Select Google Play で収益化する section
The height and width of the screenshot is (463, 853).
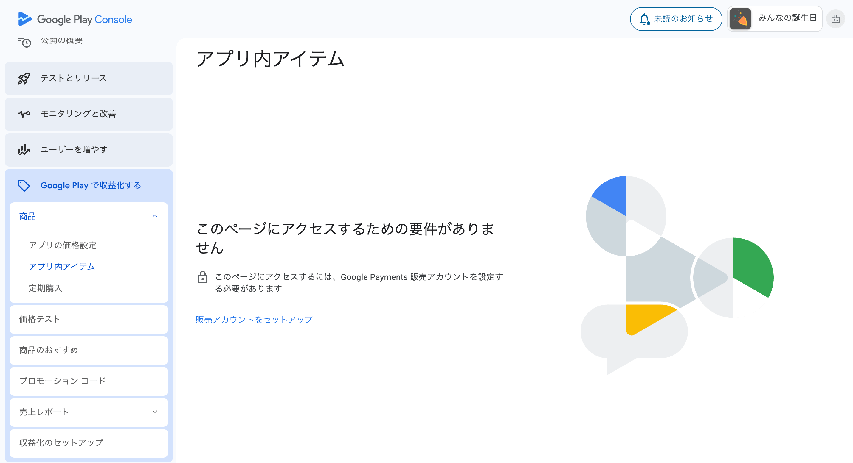89,185
